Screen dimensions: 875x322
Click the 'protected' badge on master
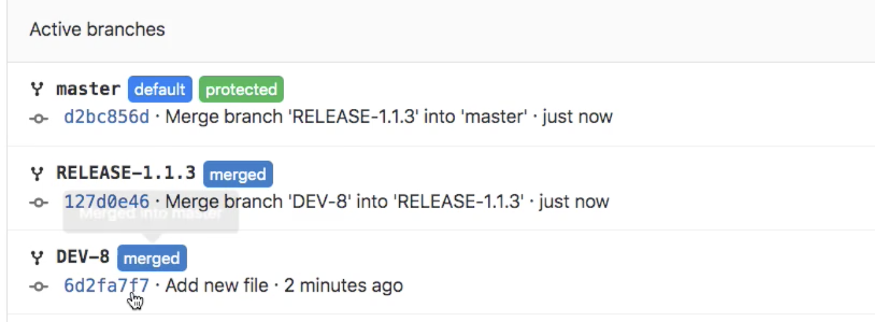(x=241, y=89)
